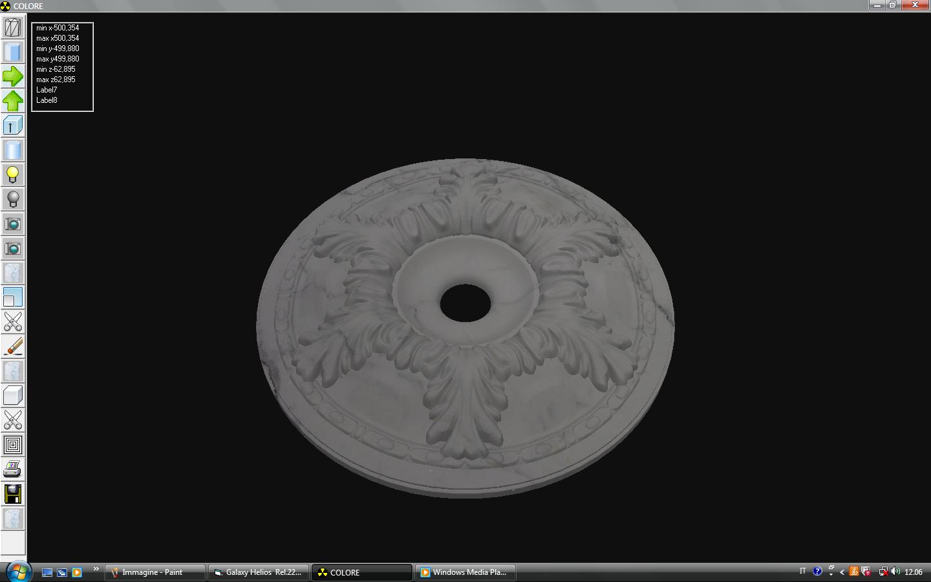Click the light blue cylinder icon
The width and height of the screenshot is (931, 582).
(13, 150)
